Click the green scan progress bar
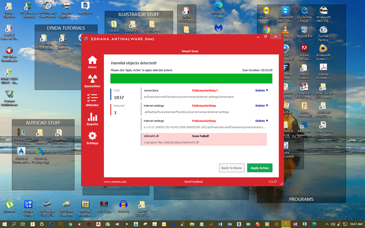Image resolution: width=365 pixels, height=228 pixels. [x=191, y=79]
